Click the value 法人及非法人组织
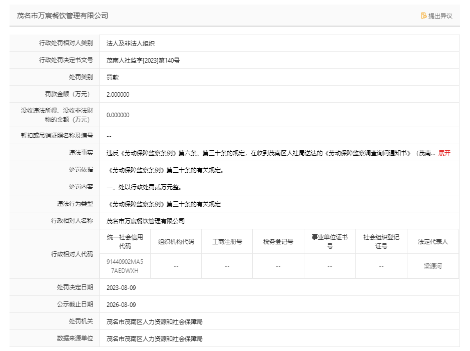 point(131,44)
